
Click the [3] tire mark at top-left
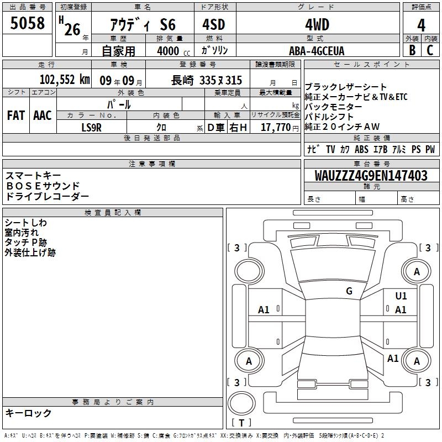[237, 248]
